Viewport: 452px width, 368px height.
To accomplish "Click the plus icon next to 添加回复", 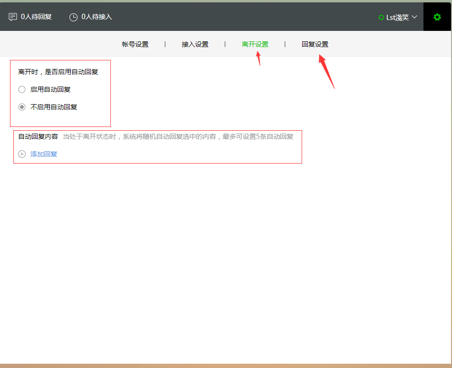I will coord(22,154).
